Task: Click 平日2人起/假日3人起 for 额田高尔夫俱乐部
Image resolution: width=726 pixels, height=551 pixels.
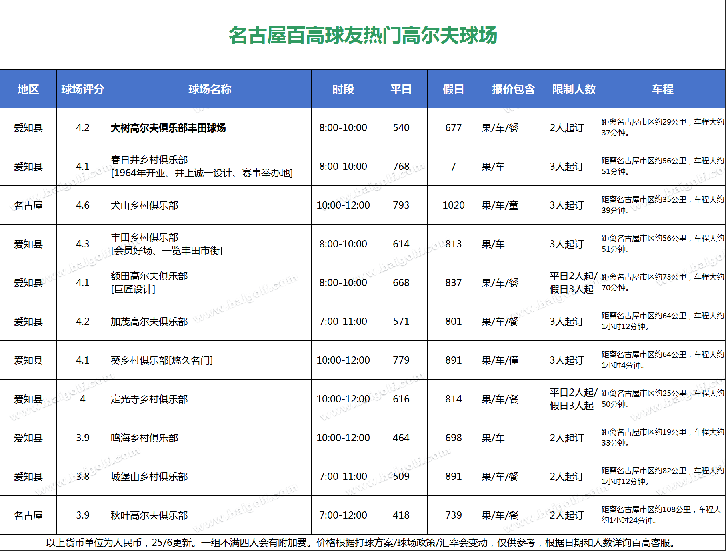Action: tap(574, 282)
